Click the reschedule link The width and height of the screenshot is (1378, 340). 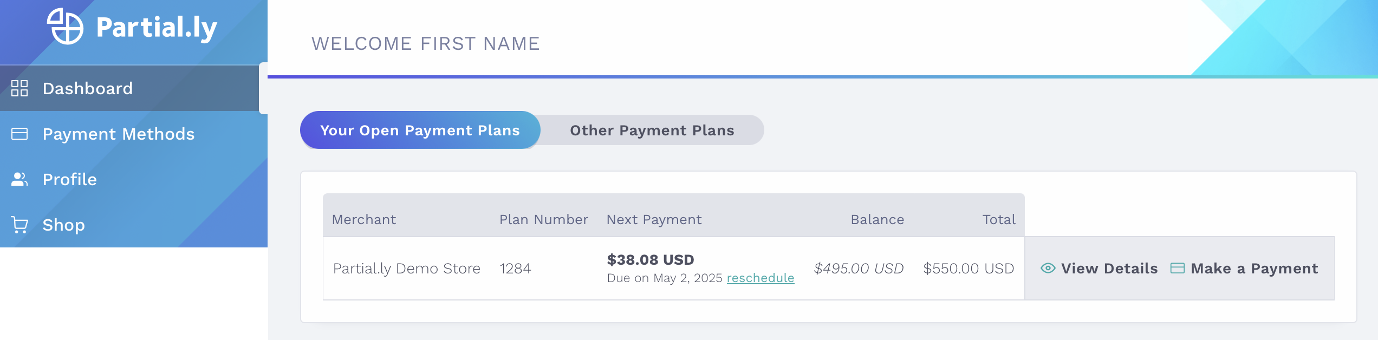[x=760, y=278]
